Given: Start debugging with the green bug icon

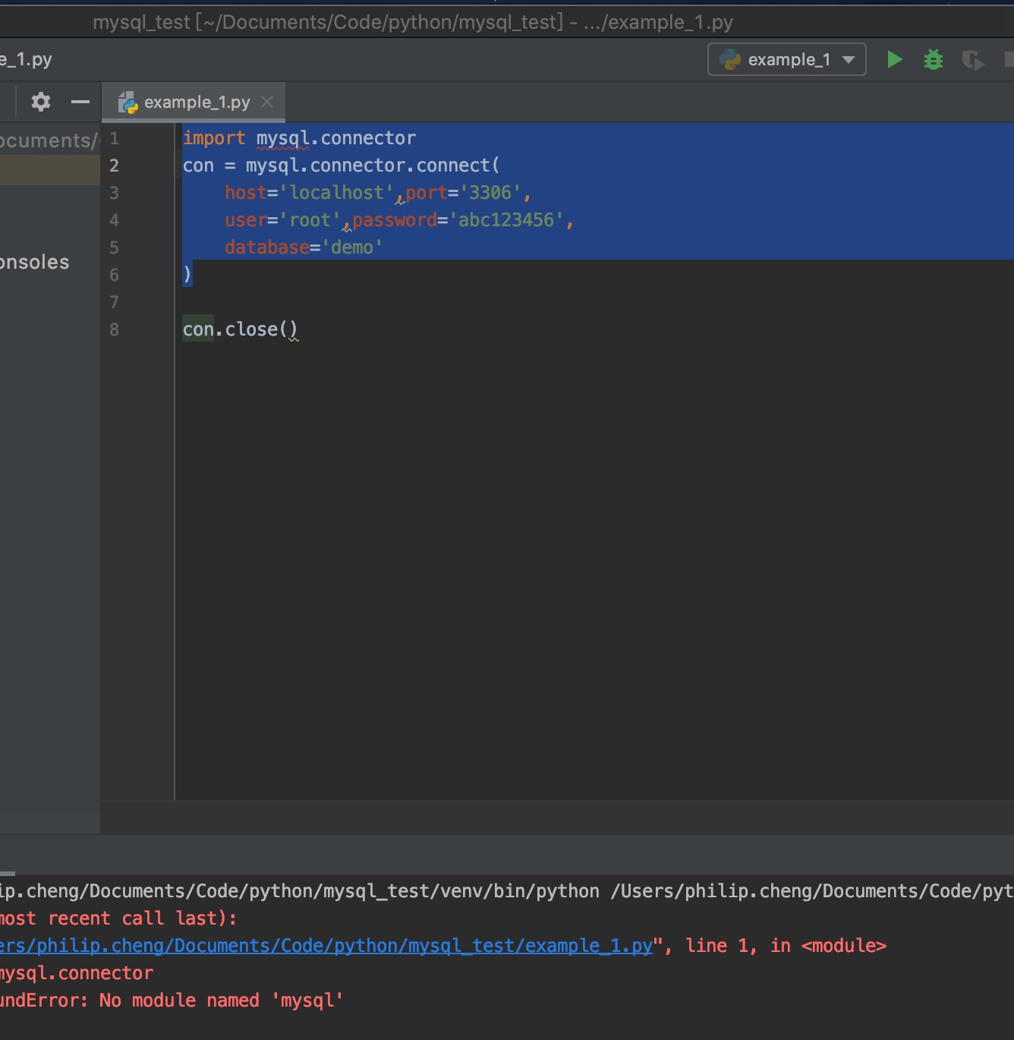Looking at the screenshot, I should coord(934,59).
